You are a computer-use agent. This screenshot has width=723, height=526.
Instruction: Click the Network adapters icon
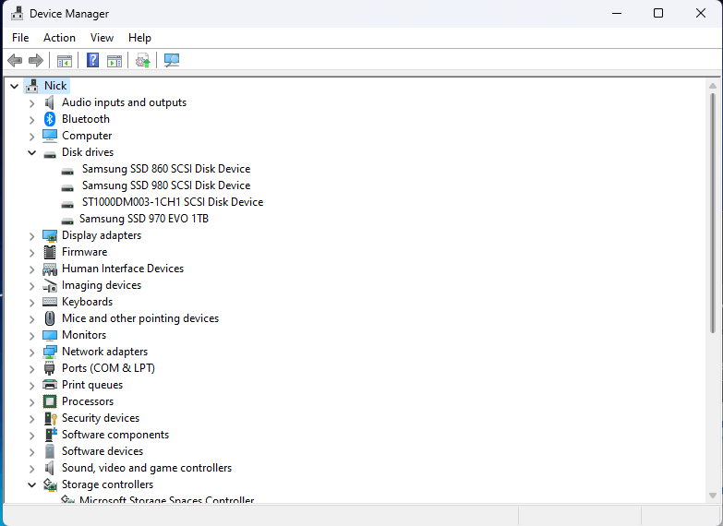[x=50, y=352]
